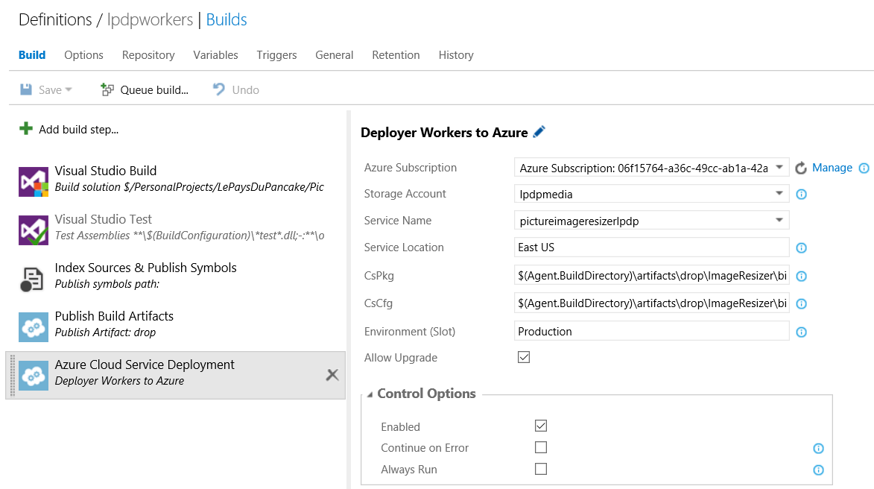Toggle the Allow Upgrade checkbox

point(523,357)
